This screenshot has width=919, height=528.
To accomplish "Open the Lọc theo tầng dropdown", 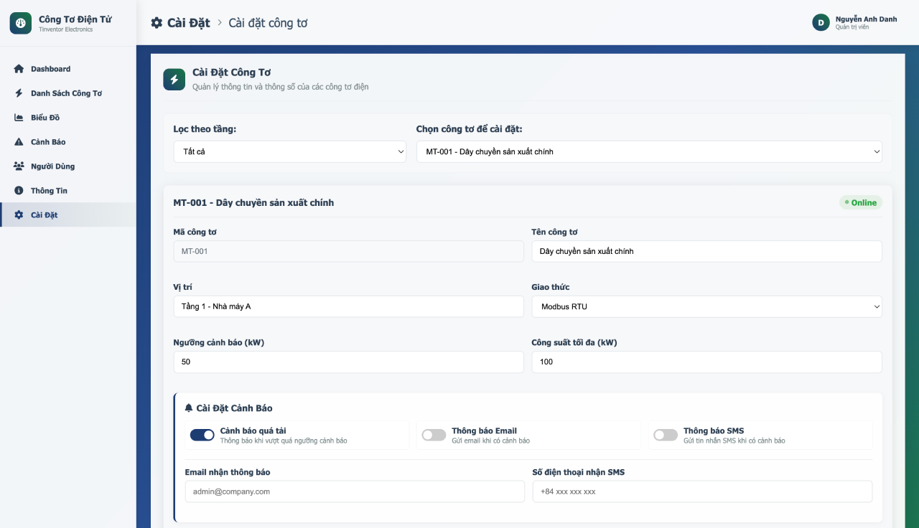I will coord(289,151).
